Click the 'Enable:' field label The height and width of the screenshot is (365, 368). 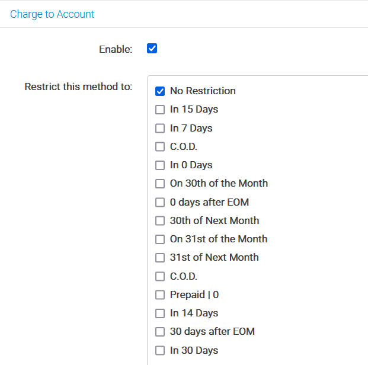[115, 50]
